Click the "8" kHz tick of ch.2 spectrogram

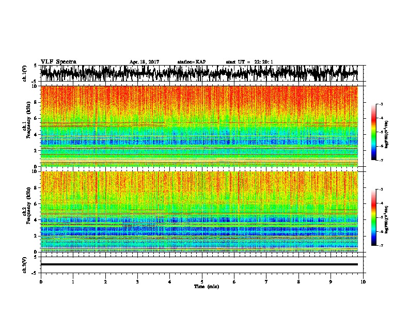(x=36, y=188)
